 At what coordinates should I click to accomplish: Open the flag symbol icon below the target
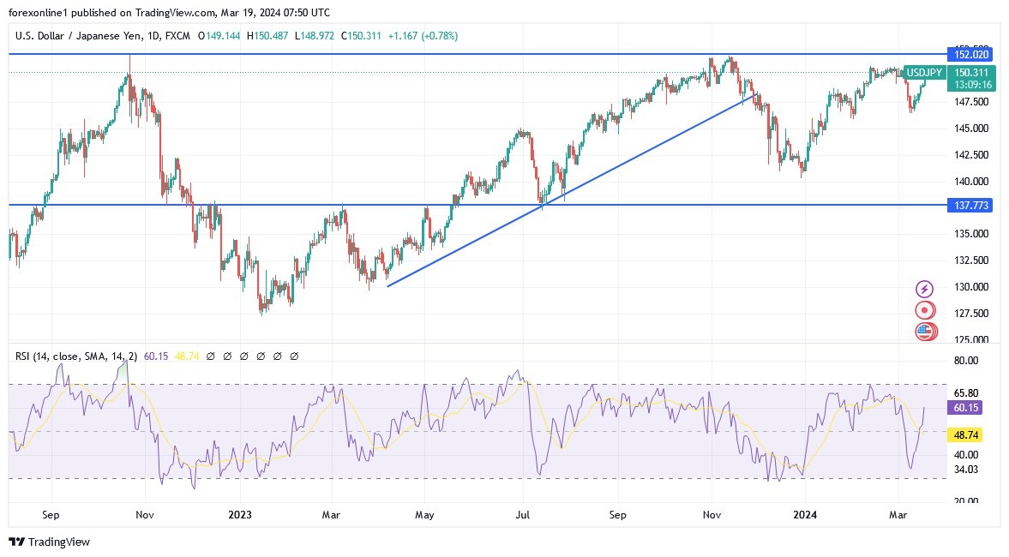point(924,332)
